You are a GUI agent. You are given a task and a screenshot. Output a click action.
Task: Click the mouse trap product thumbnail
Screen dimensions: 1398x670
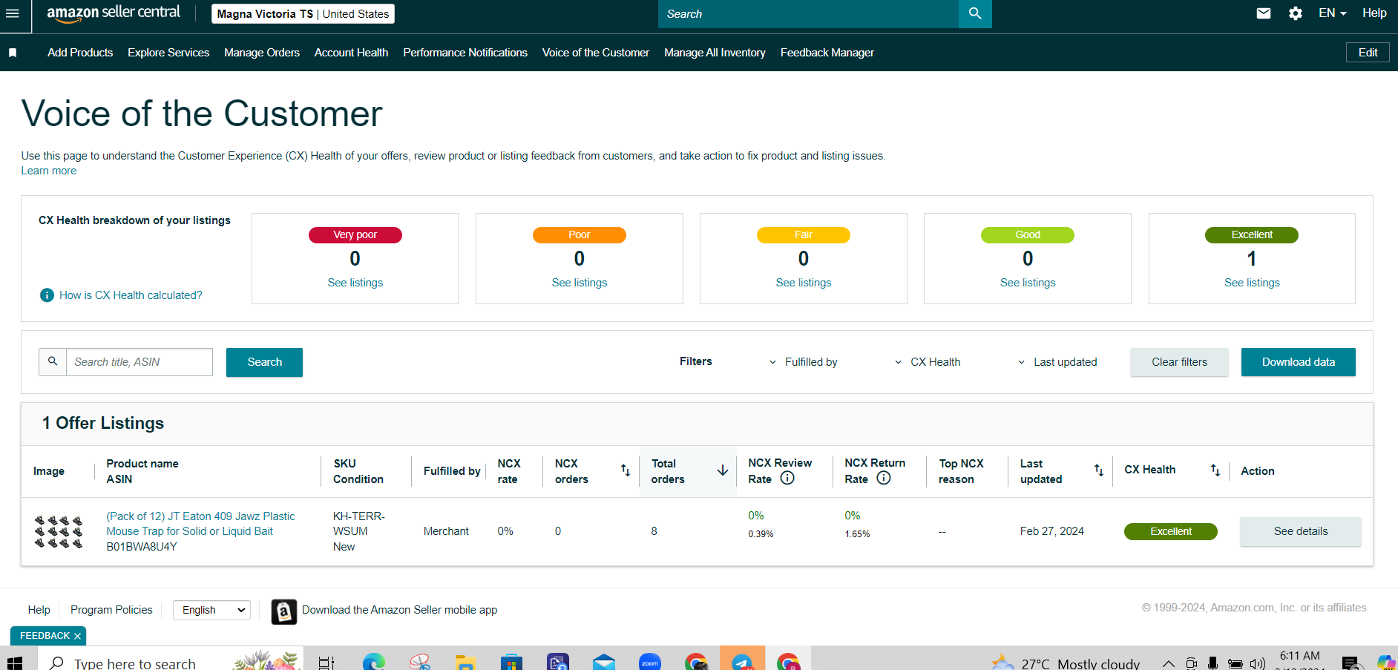click(59, 532)
